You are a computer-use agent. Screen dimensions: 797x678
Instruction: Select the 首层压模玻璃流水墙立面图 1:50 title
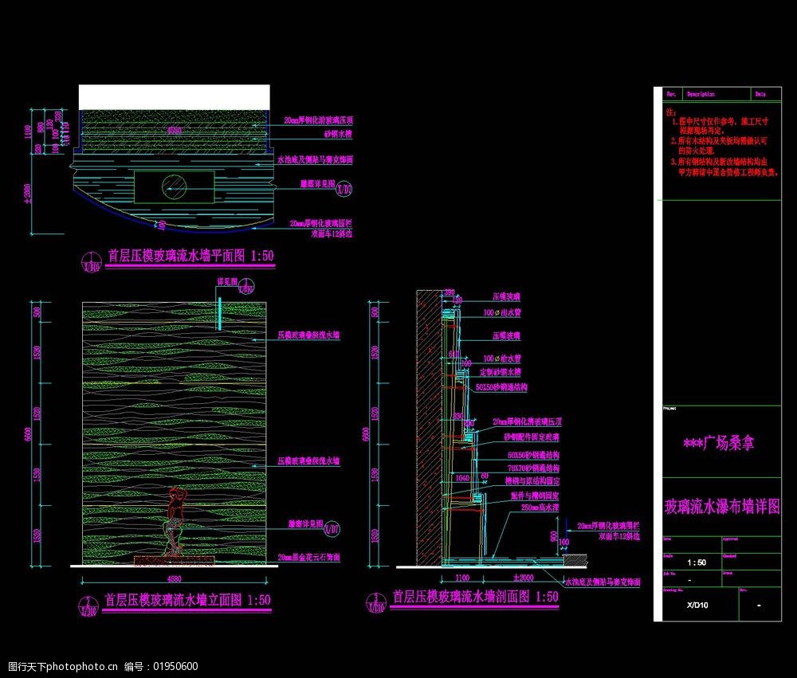click(x=188, y=601)
